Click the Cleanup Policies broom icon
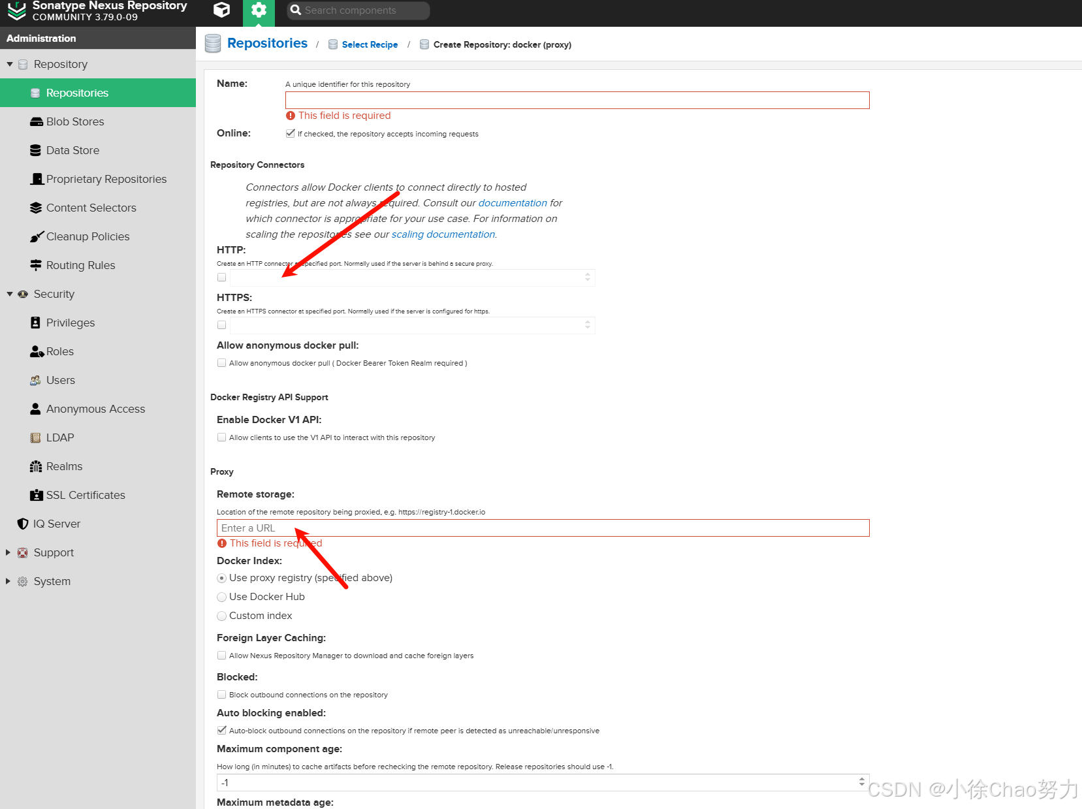 [37, 236]
